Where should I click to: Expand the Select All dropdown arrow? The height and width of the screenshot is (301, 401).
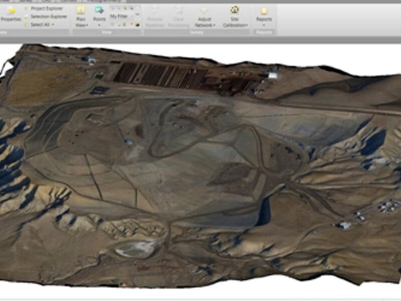[x=53, y=25]
